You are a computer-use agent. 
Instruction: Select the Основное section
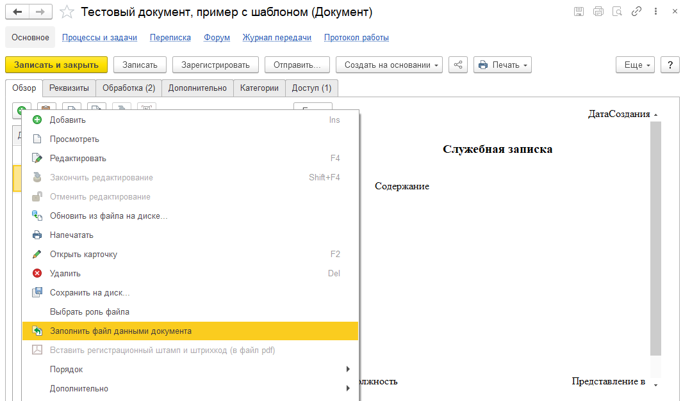tap(30, 37)
